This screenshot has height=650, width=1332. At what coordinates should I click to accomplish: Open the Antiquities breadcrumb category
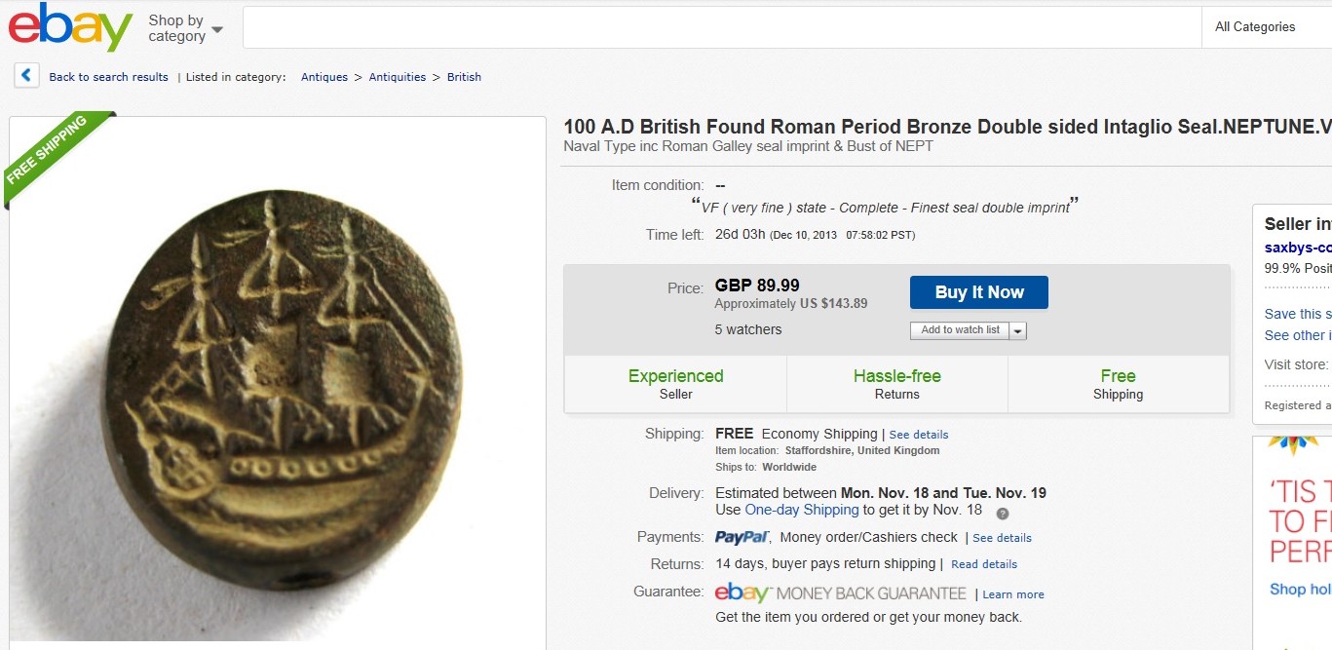point(397,77)
